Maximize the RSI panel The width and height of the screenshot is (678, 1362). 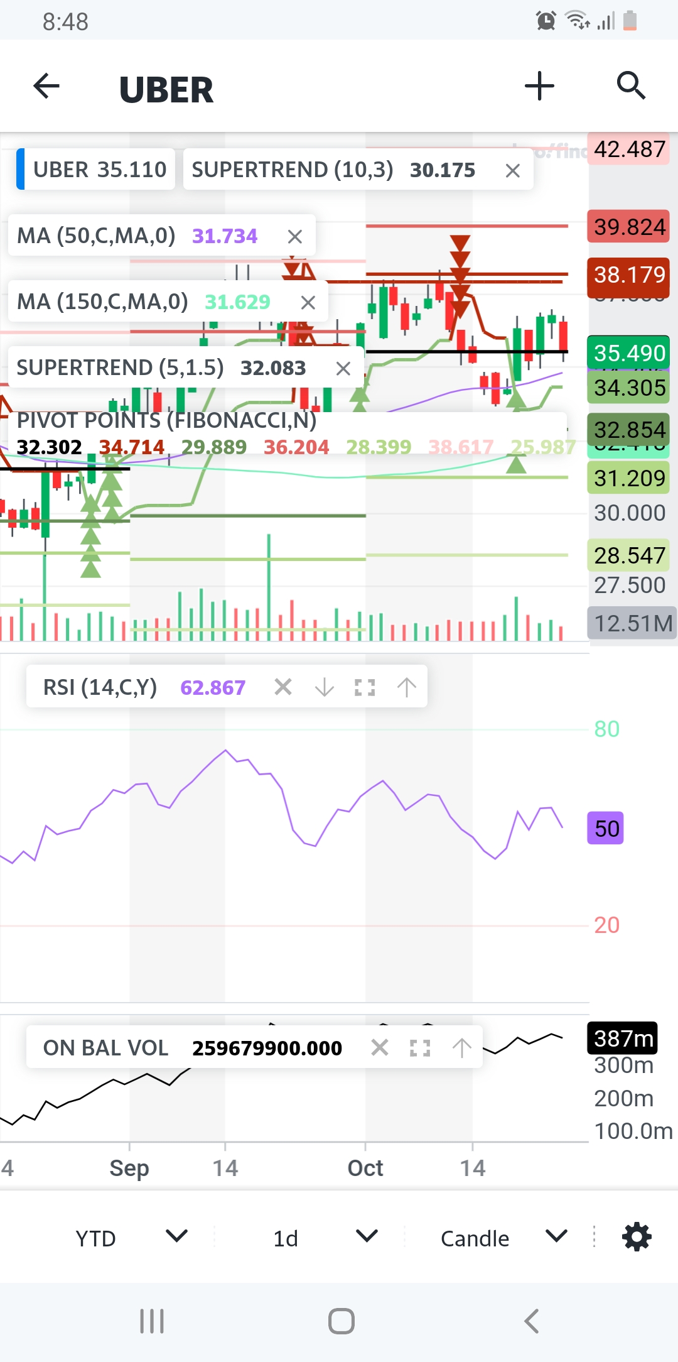365,687
